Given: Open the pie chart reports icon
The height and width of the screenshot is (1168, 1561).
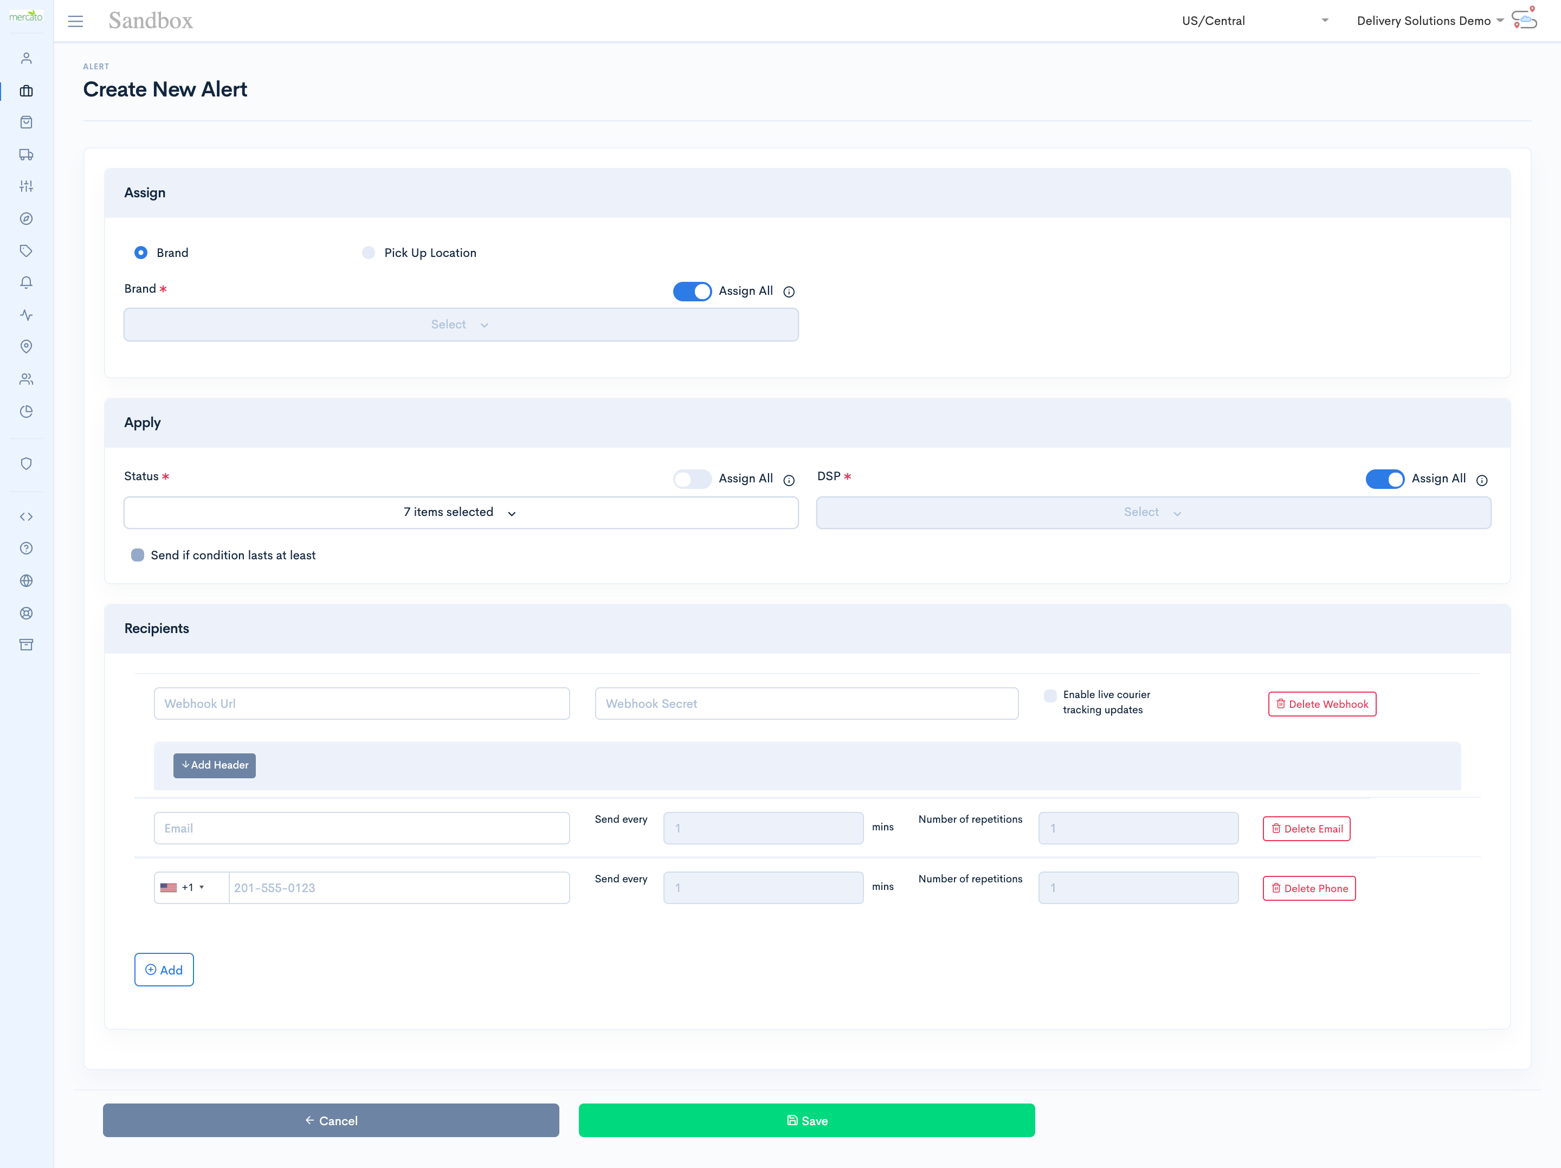Looking at the screenshot, I should (x=26, y=411).
